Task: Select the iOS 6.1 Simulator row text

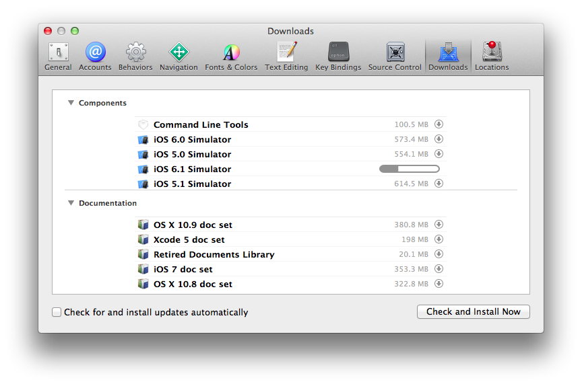Action: pos(192,169)
